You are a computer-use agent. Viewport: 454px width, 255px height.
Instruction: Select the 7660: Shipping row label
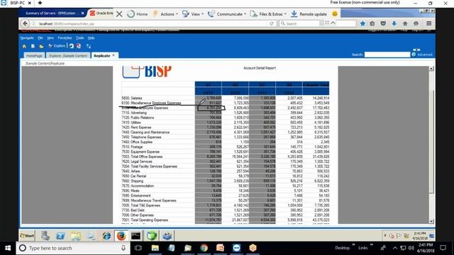(133, 181)
